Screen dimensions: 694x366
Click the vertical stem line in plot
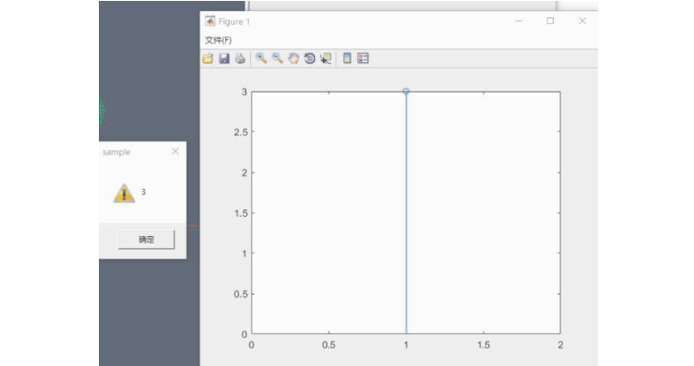pyautogui.click(x=407, y=214)
